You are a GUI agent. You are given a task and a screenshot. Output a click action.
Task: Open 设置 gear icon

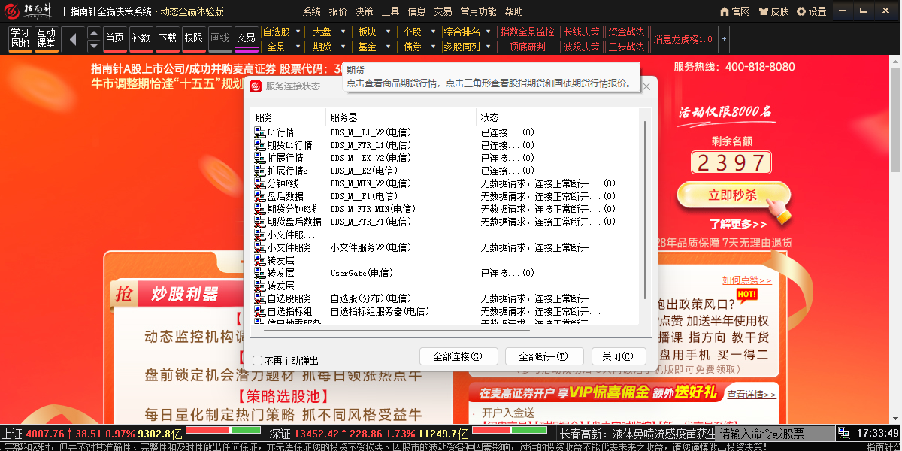[x=801, y=11]
